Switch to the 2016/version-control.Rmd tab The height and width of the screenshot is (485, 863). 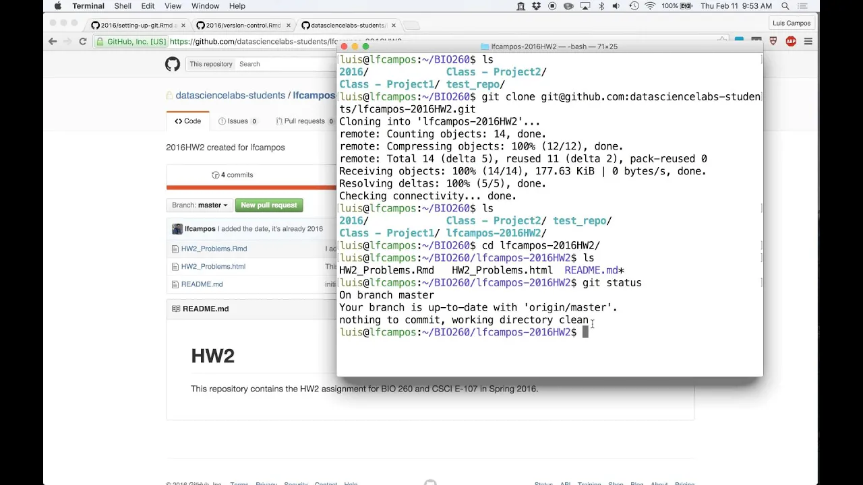tap(243, 26)
